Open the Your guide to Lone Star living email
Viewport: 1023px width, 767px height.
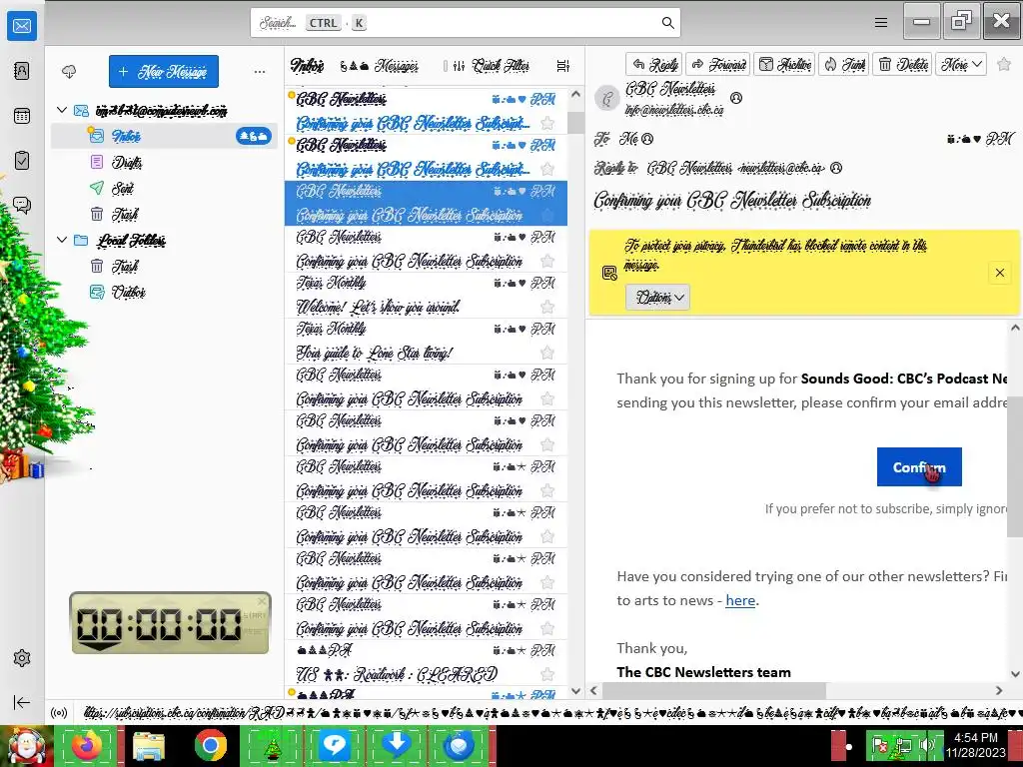[426, 342]
